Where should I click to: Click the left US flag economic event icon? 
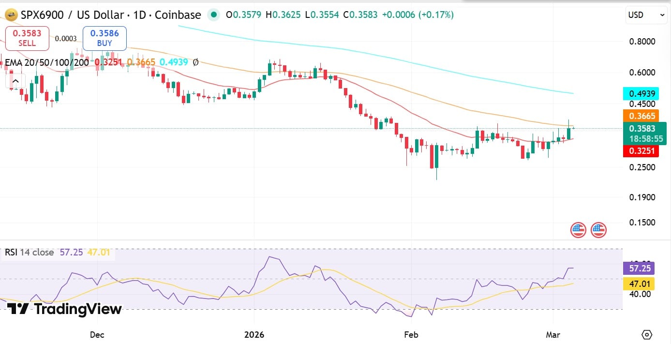click(x=578, y=230)
